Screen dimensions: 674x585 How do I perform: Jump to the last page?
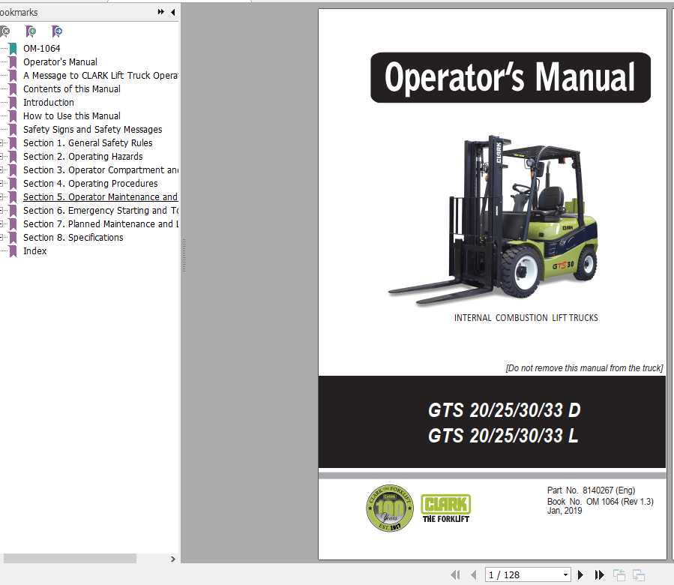[599, 574]
